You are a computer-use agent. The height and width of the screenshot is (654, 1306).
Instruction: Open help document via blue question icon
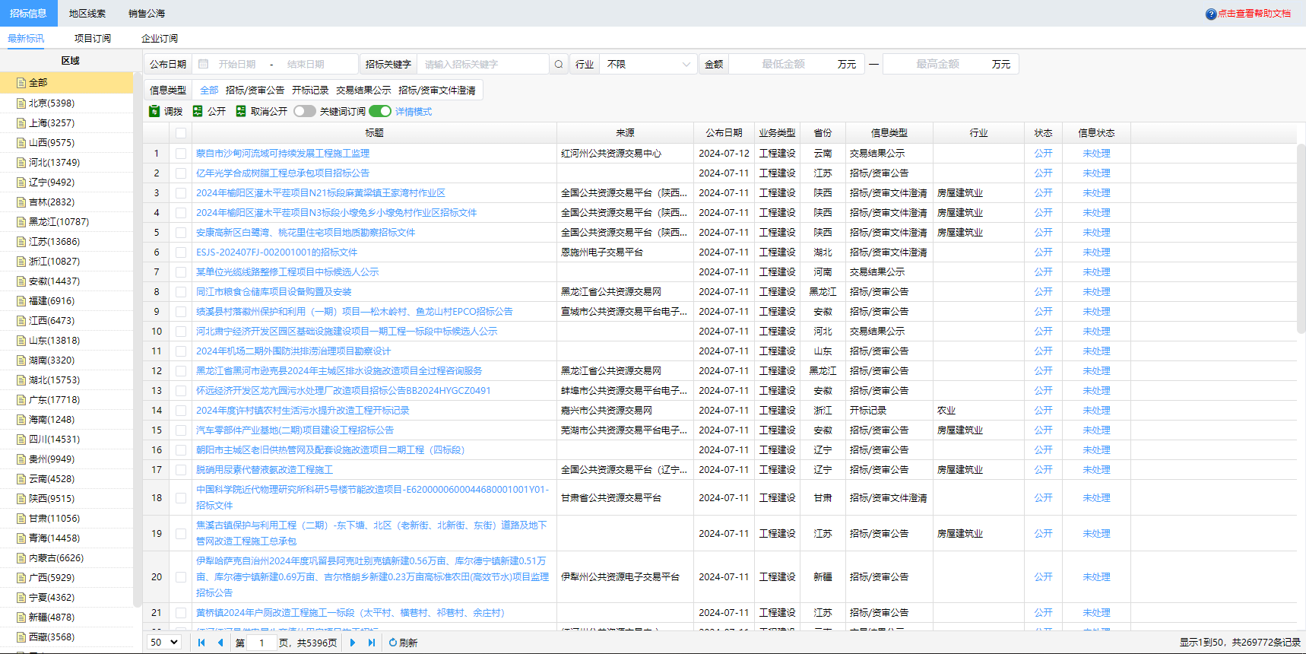click(x=1211, y=14)
